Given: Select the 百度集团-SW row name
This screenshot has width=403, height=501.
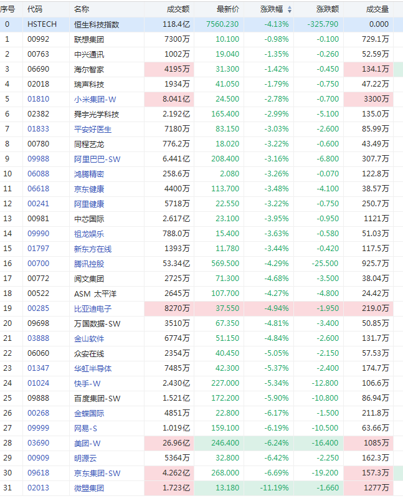Looking at the screenshot, I should (97, 398).
